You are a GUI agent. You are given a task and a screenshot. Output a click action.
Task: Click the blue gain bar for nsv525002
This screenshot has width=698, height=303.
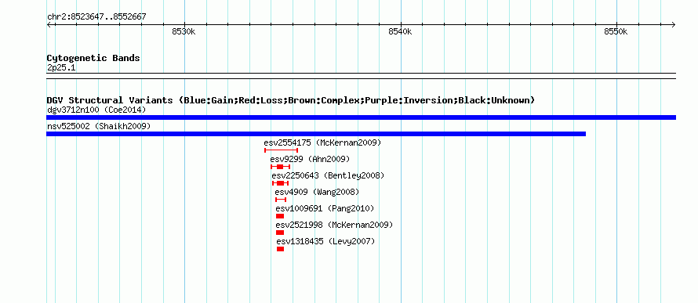[316, 134]
